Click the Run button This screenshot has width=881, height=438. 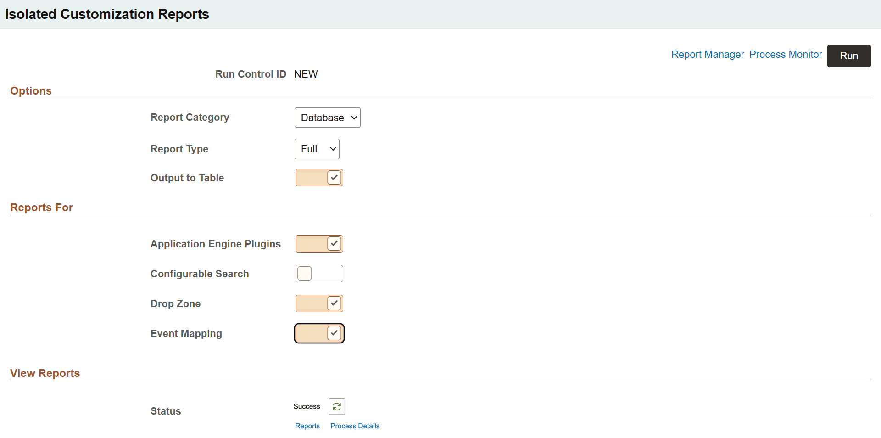click(x=848, y=56)
